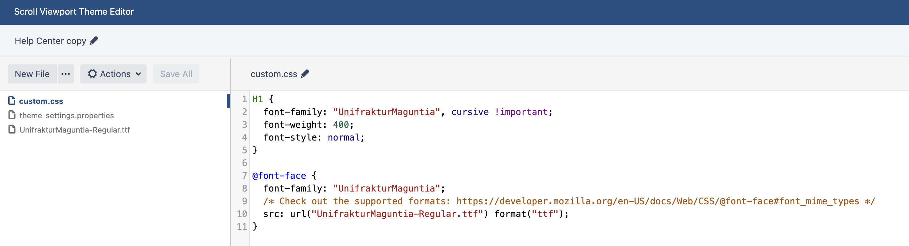The width and height of the screenshot is (909, 246).
Task: Click the file icon of custom.css in sidebar
Action: (12, 101)
